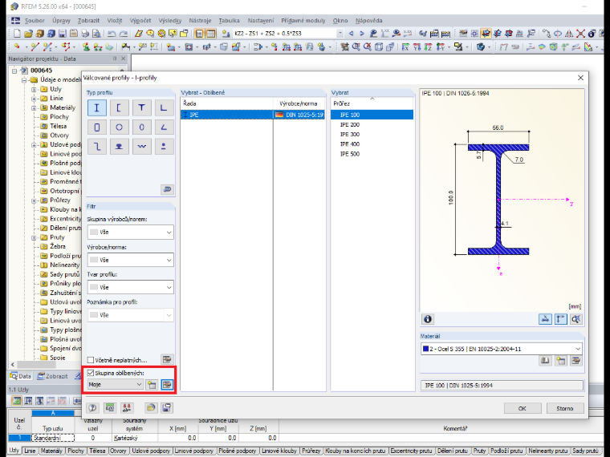Viewport: 610px width, 457px height.
Task: Click edit favorites group icon next to Moje
Action: 167,385
